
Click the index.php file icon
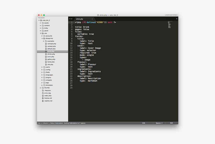point(43,96)
